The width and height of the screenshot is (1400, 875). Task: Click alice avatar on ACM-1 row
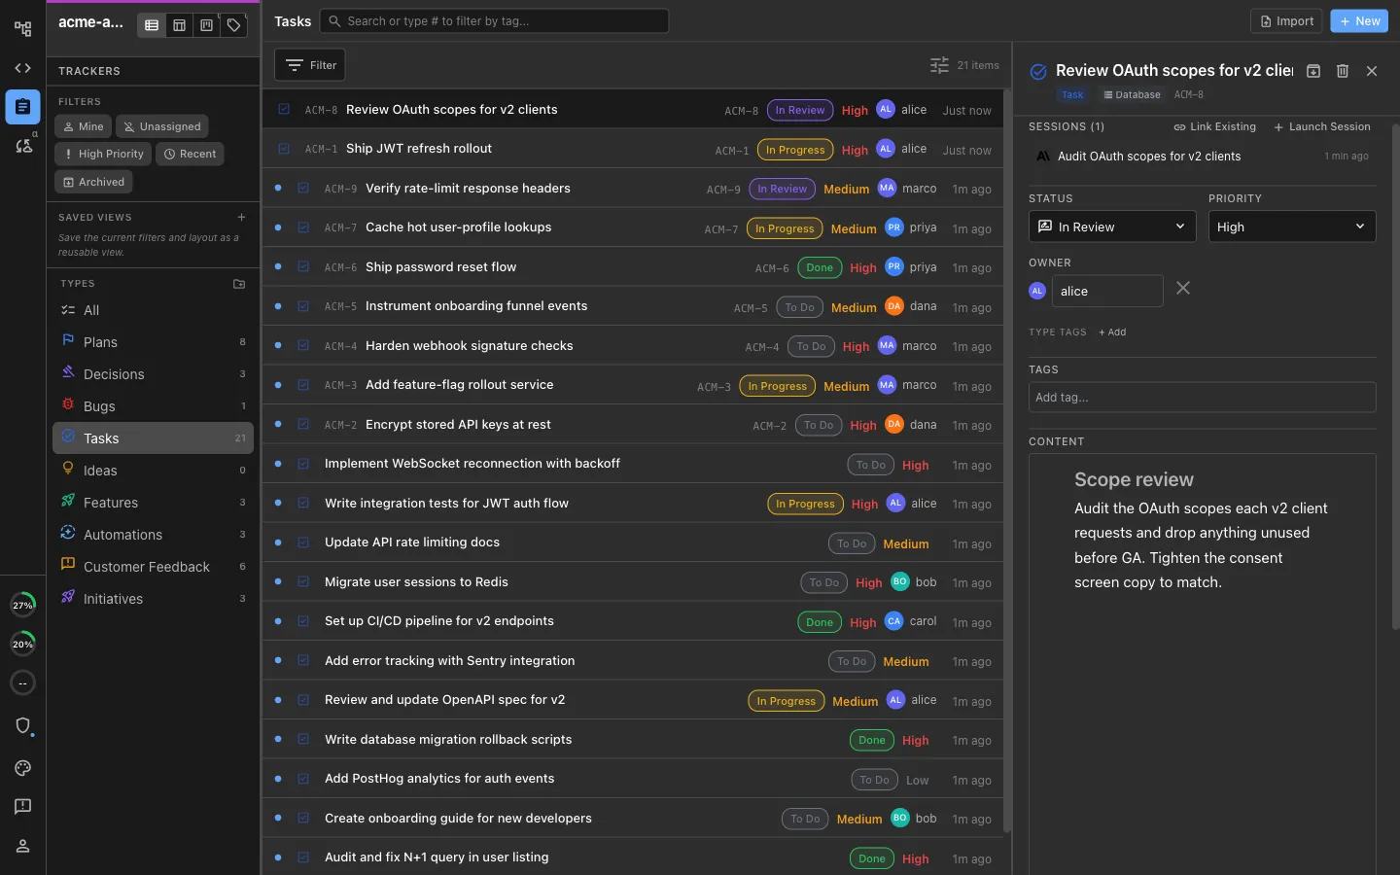tap(885, 149)
